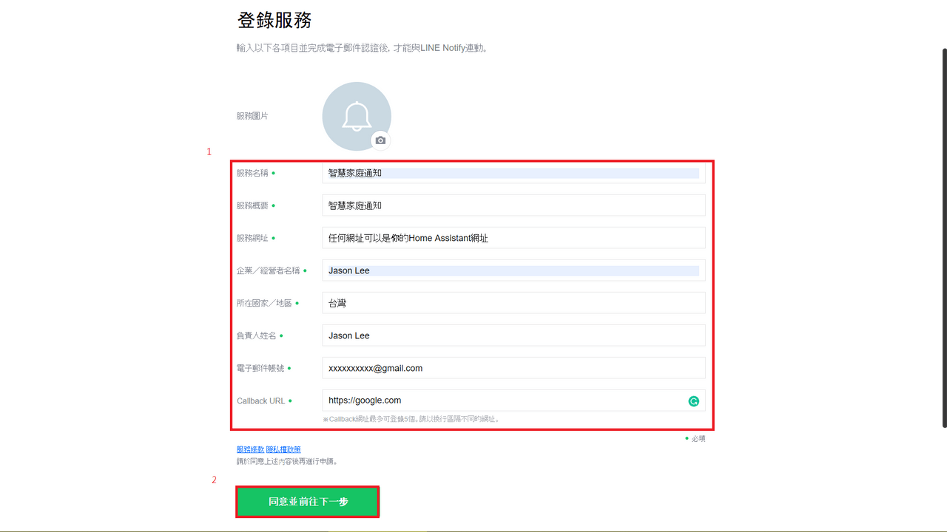Focus the 服務名稱 input field

513,173
